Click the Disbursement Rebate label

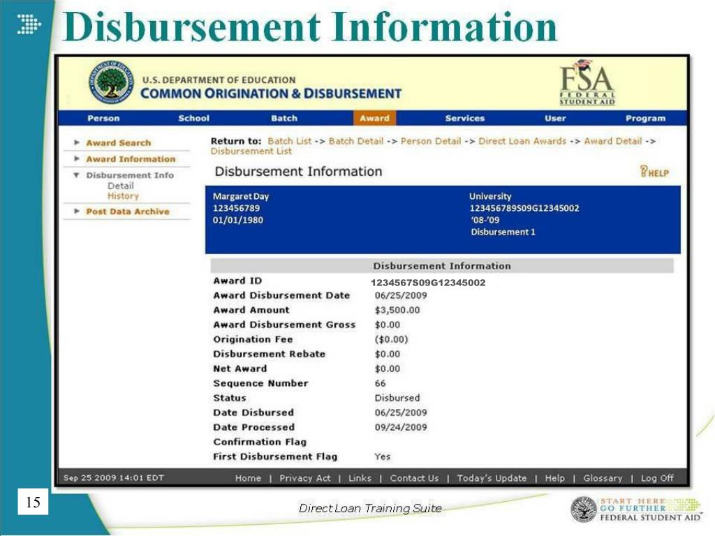(269, 354)
